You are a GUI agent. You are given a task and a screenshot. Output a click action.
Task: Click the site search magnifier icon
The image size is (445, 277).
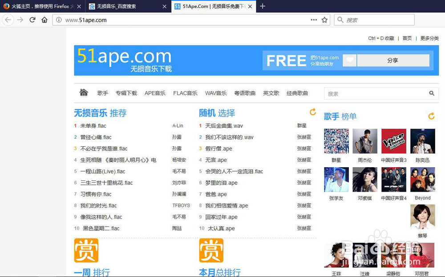click(x=432, y=93)
